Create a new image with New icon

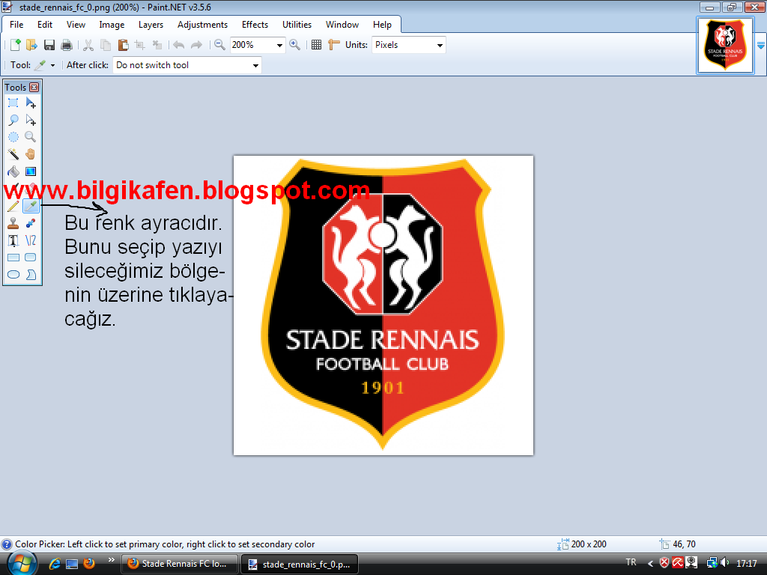[15, 45]
